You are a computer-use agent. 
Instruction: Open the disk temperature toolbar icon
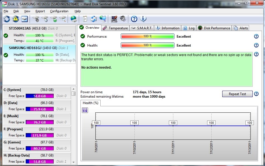click(36, 19)
